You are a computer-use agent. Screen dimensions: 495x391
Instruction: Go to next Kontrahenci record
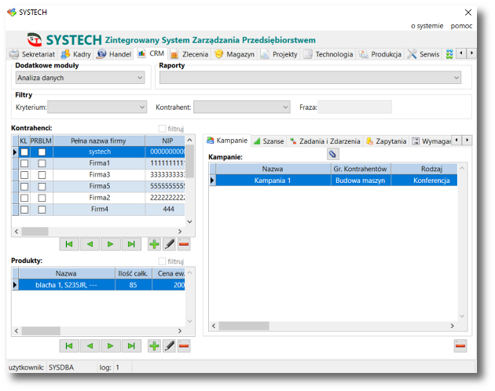(110, 244)
